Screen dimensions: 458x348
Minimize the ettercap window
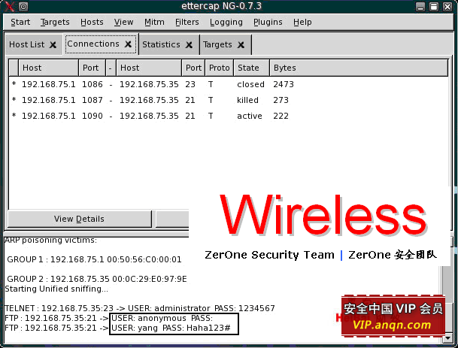[x=420, y=7]
